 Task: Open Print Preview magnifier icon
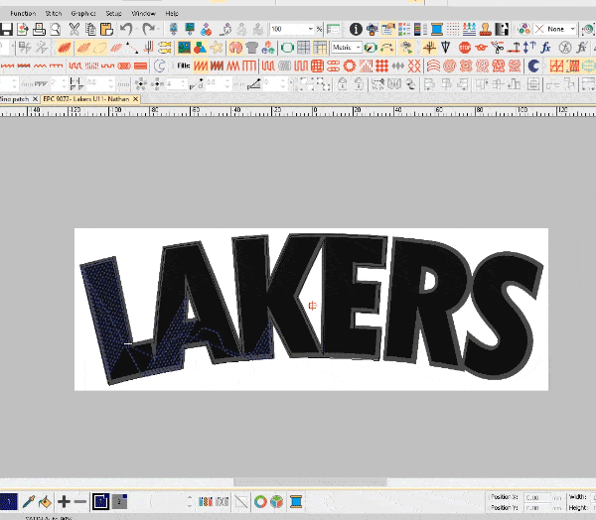56,29
